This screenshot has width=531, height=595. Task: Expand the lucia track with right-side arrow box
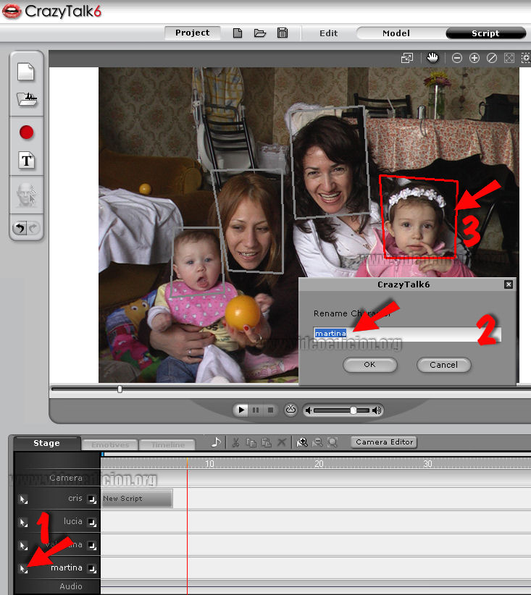point(92,522)
